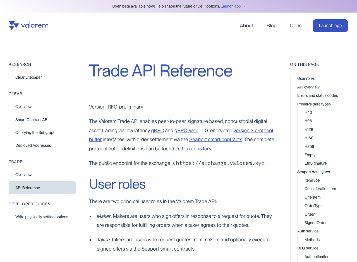The image size is (357, 262).
Task: Navigate to H96 in page outline
Action: pyautogui.click(x=308, y=121)
